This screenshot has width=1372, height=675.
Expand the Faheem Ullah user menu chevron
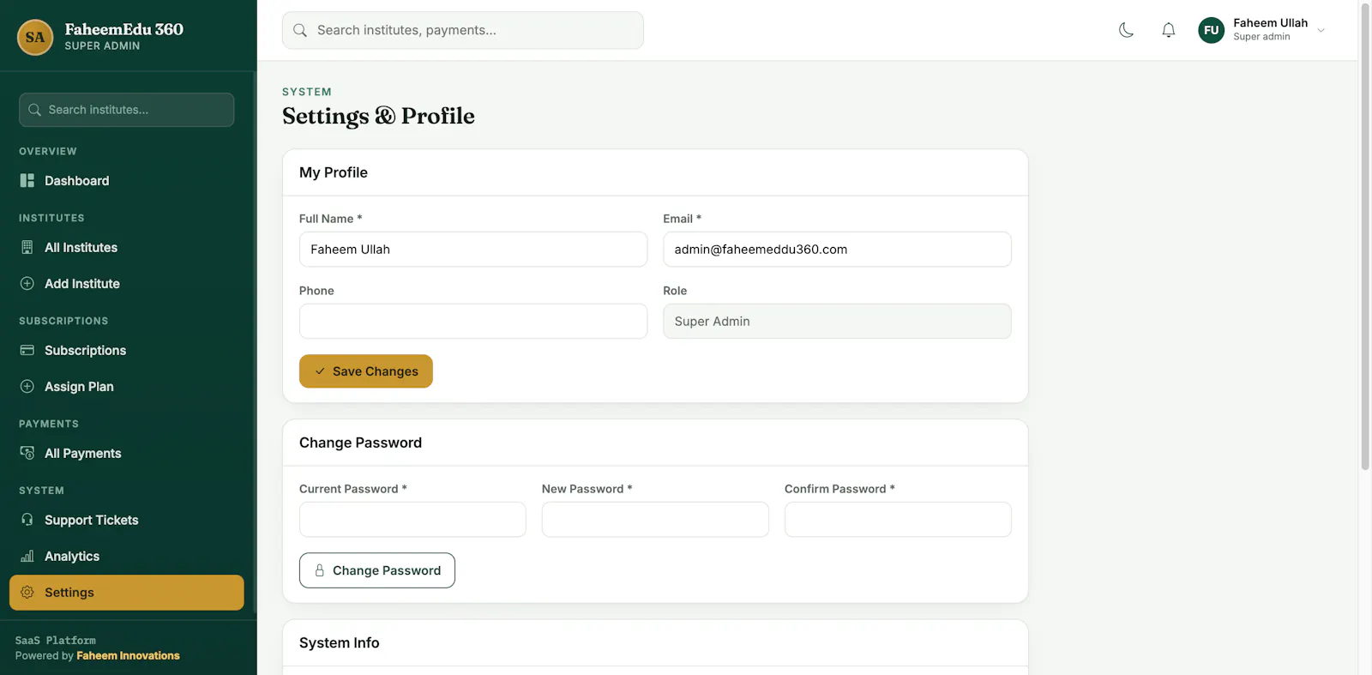tap(1321, 30)
